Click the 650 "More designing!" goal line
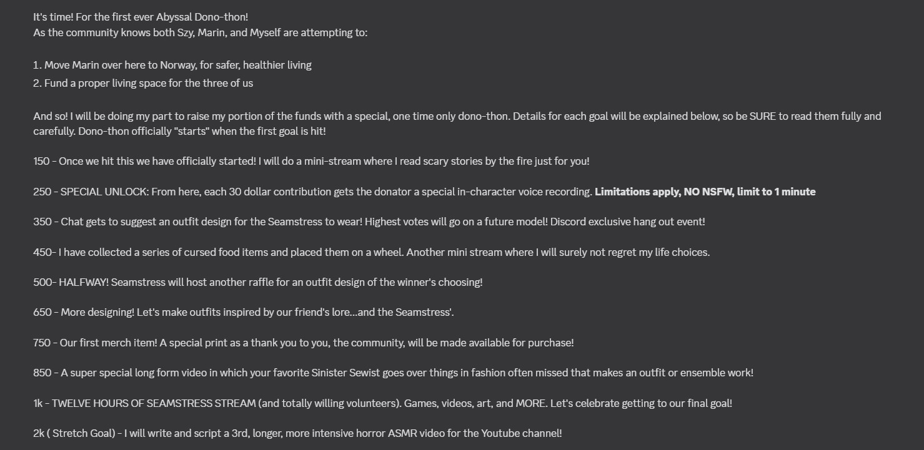This screenshot has width=924, height=450. coord(244,312)
